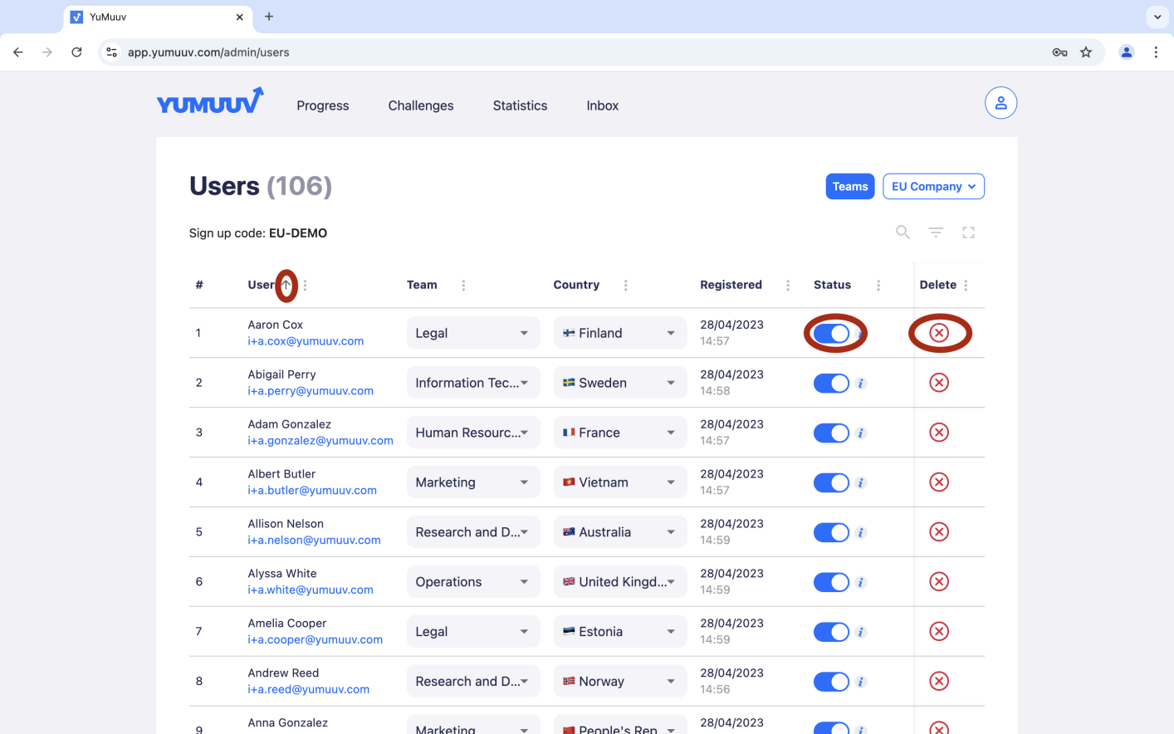Select the YuMuuv browser tab

click(157, 17)
